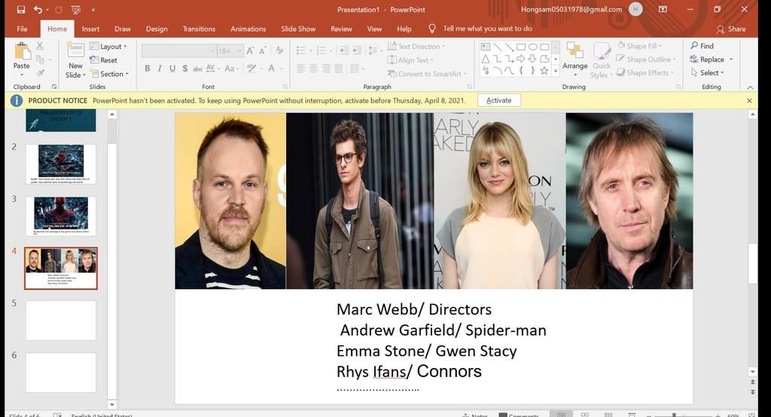Toggle Strikethrough formatting
The height and width of the screenshot is (417, 771).
pos(197,68)
